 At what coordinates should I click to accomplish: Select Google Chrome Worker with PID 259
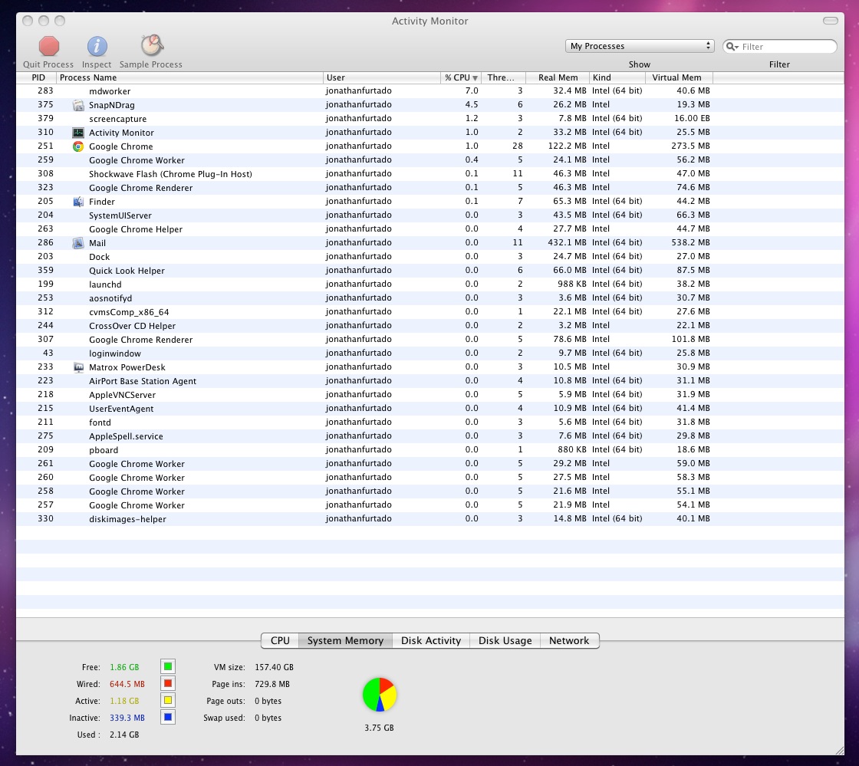pos(430,160)
